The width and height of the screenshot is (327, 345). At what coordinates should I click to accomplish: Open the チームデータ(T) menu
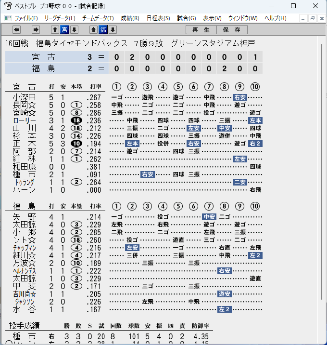[x=98, y=18]
